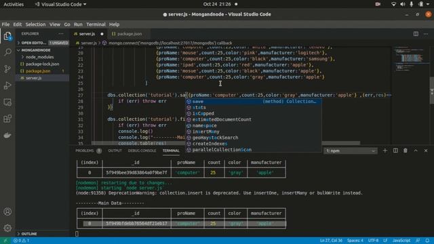Open the View menu
This screenshot has height=244, width=434.
(55, 24)
